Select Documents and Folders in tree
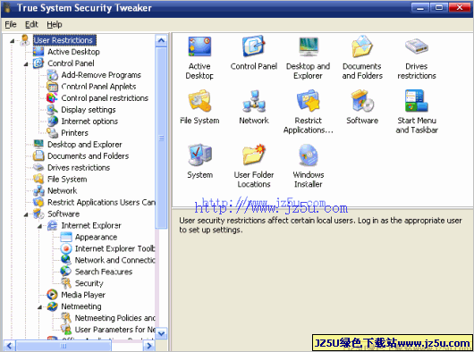The height and width of the screenshot is (352, 474). (88, 156)
